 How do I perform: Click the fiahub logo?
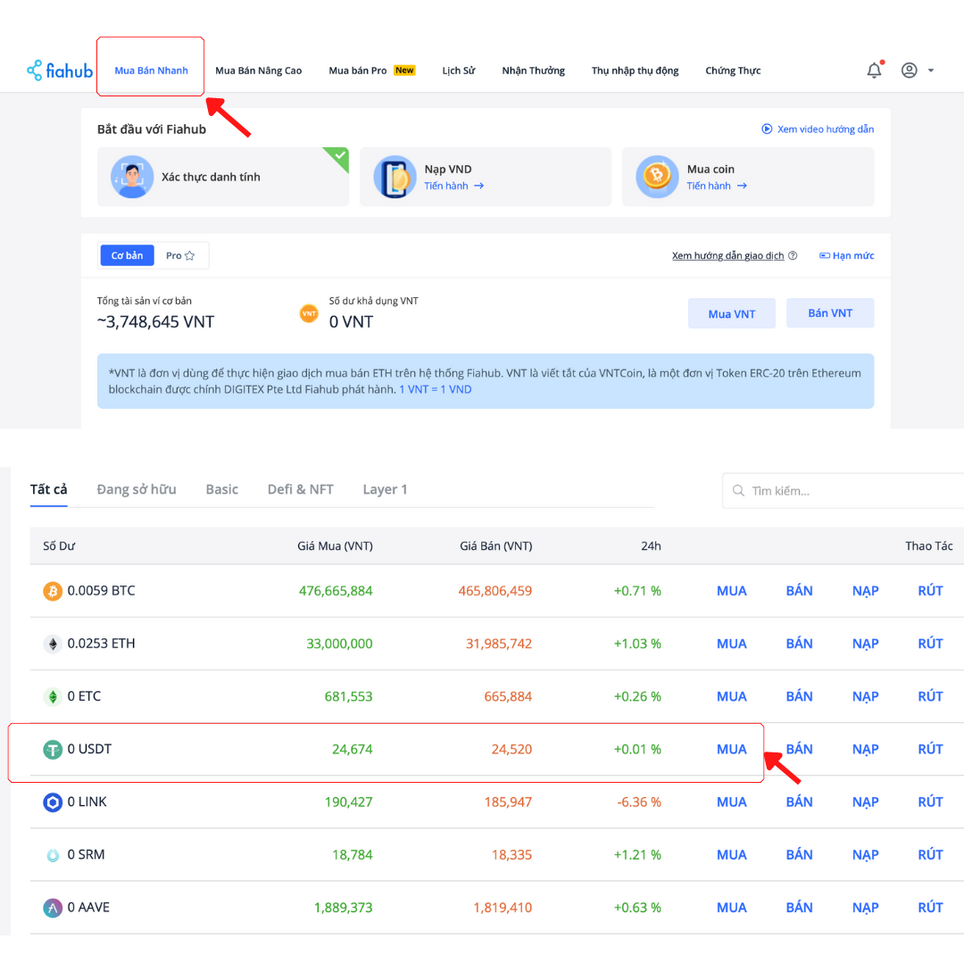pos(60,71)
